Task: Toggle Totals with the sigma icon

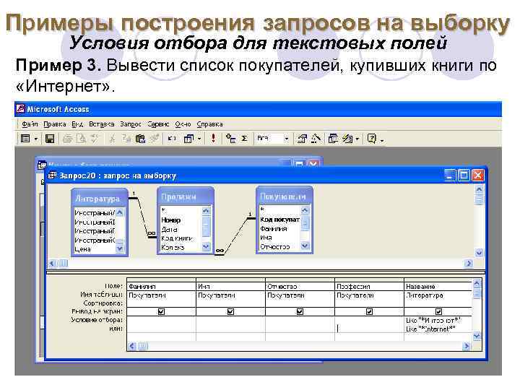Action: [244, 138]
